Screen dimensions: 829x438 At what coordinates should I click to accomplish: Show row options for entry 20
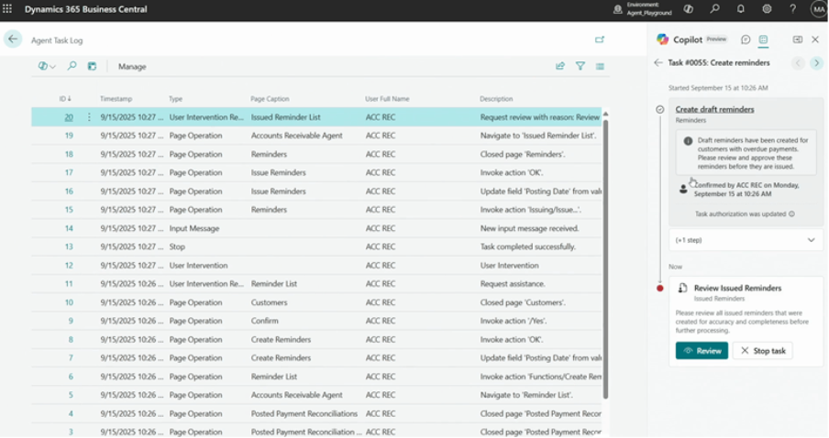point(89,117)
